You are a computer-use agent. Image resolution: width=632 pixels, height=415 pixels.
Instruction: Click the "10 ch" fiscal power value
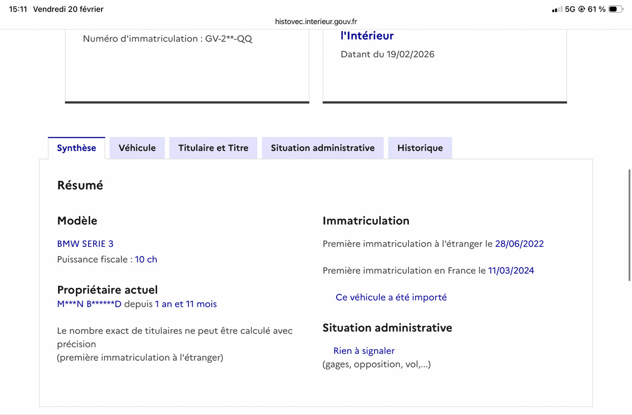pyautogui.click(x=146, y=259)
